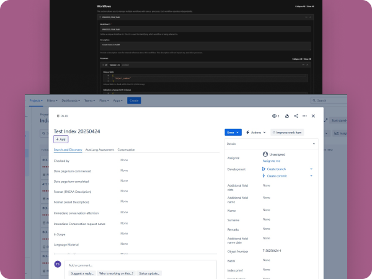Click the lightning Actions button
The width and height of the screenshot is (372, 279).
coord(255,132)
